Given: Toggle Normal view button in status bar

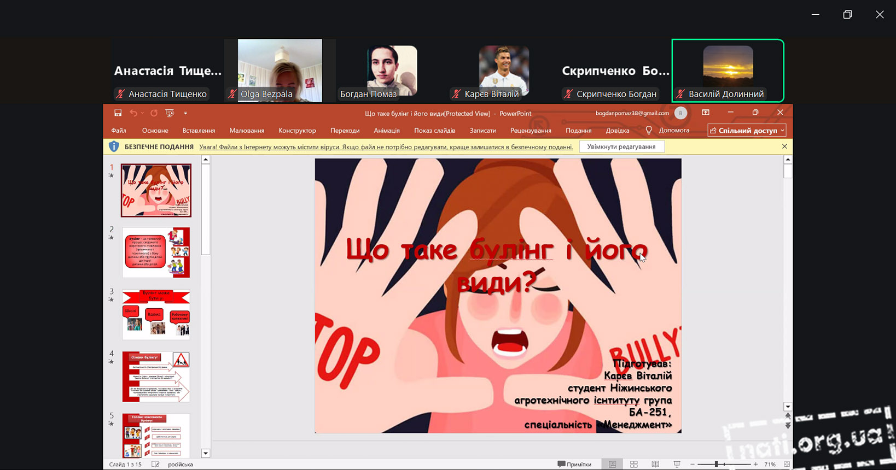Looking at the screenshot, I should coord(612,464).
